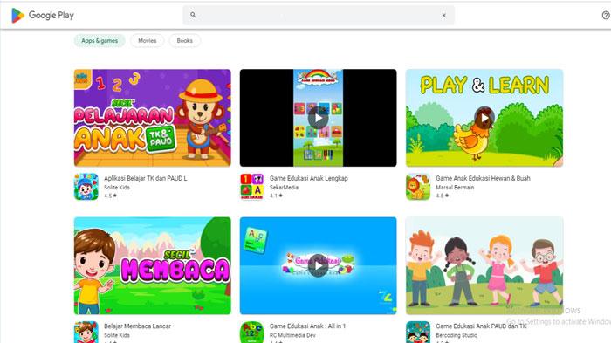Screen dimensions: 611x343
Task: Open the Secil Membaca banner image
Action: click(153, 265)
